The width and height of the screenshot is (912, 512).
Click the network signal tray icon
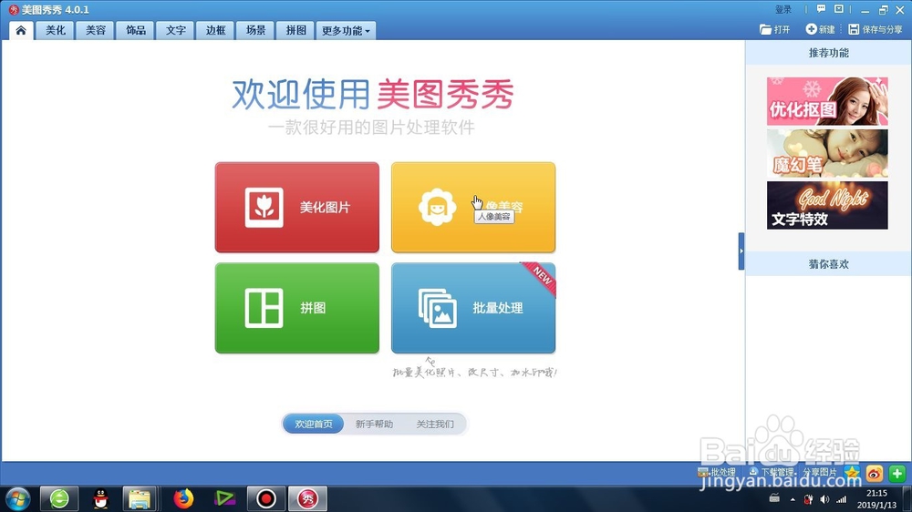point(841,499)
